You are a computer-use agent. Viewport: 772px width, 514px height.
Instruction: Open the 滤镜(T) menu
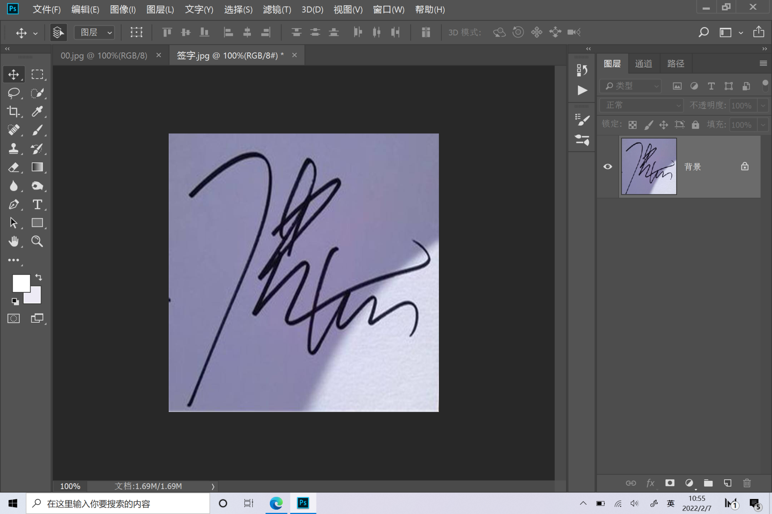coord(277,9)
